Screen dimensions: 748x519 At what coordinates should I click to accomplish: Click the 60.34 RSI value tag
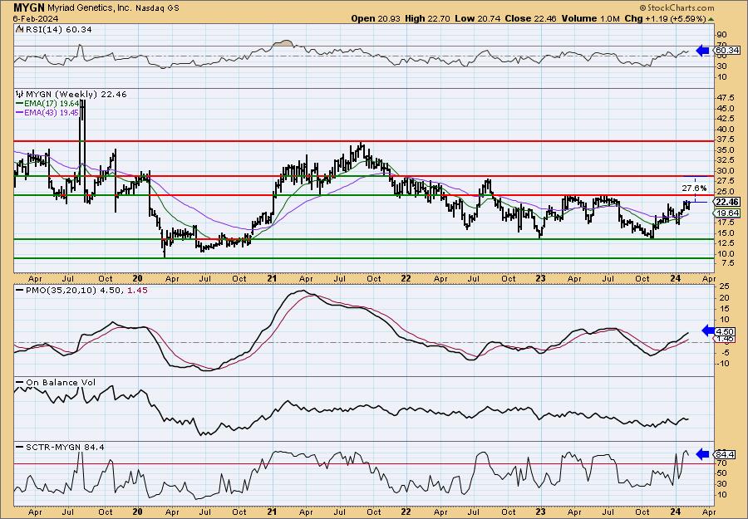727,50
